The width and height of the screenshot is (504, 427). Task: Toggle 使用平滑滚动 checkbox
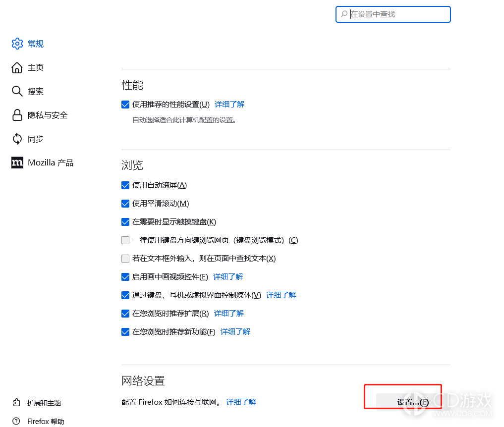[125, 204]
